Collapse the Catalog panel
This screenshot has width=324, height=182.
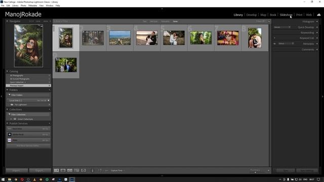pyautogui.click(x=7, y=71)
